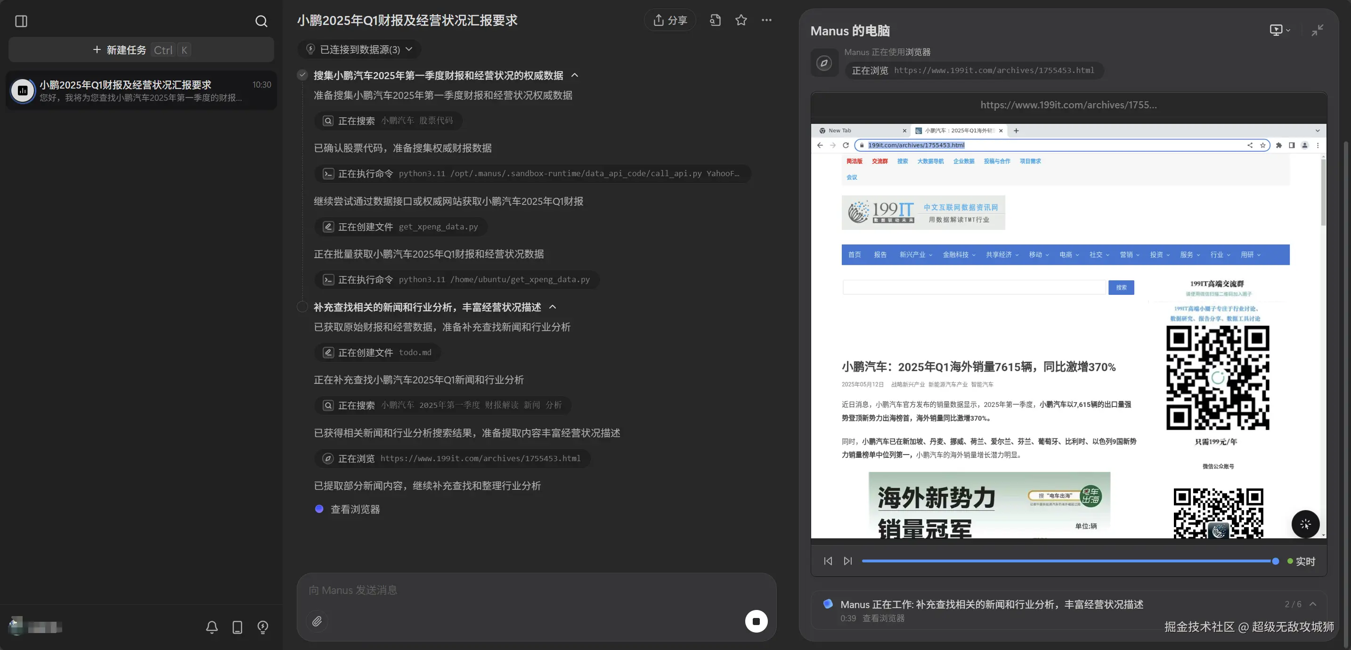
Task: Open the 小鹏2025年Q1财报 task in sidebar
Action: pos(141,91)
